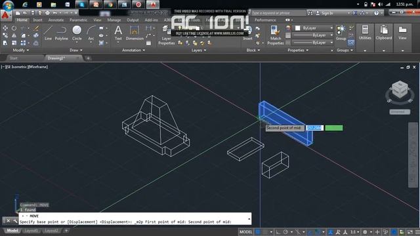Expand the Layers panel dropdown

tap(199, 50)
